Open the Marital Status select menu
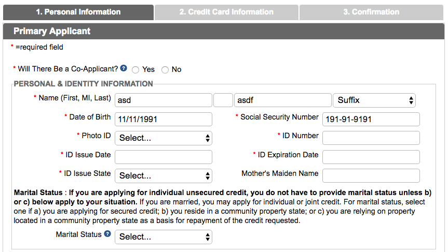448x252 pixels. [x=164, y=237]
